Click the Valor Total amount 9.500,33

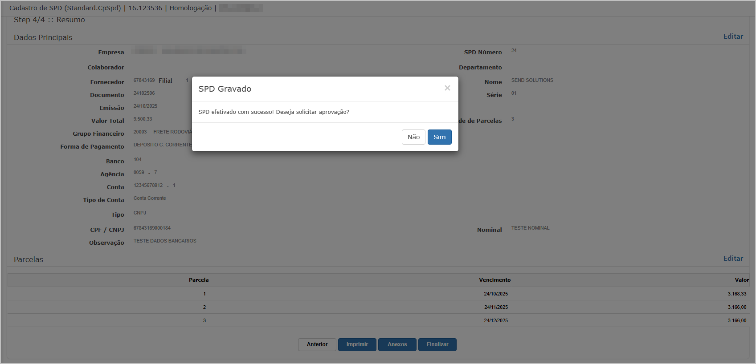pos(143,119)
